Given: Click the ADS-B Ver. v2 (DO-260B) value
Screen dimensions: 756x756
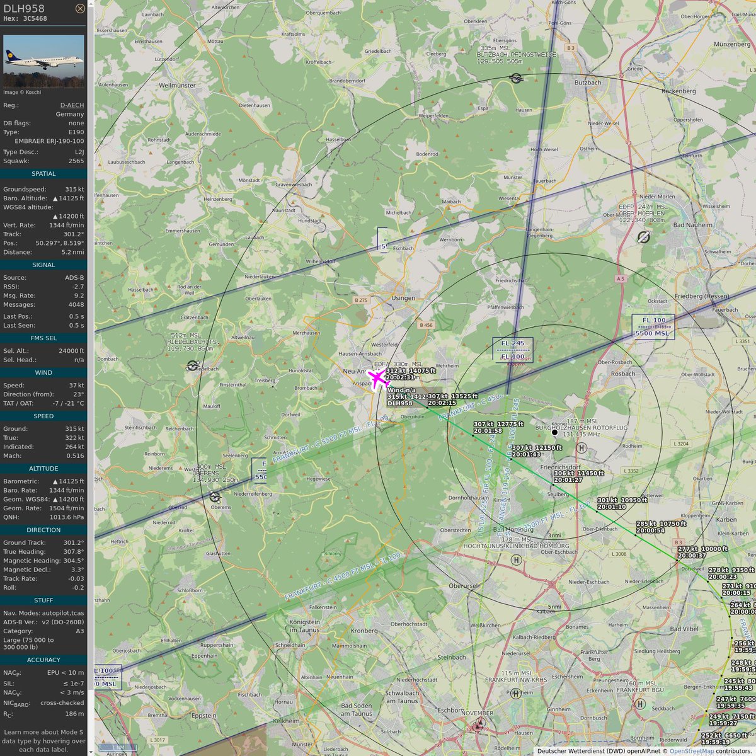Looking at the screenshot, I should tap(63, 622).
